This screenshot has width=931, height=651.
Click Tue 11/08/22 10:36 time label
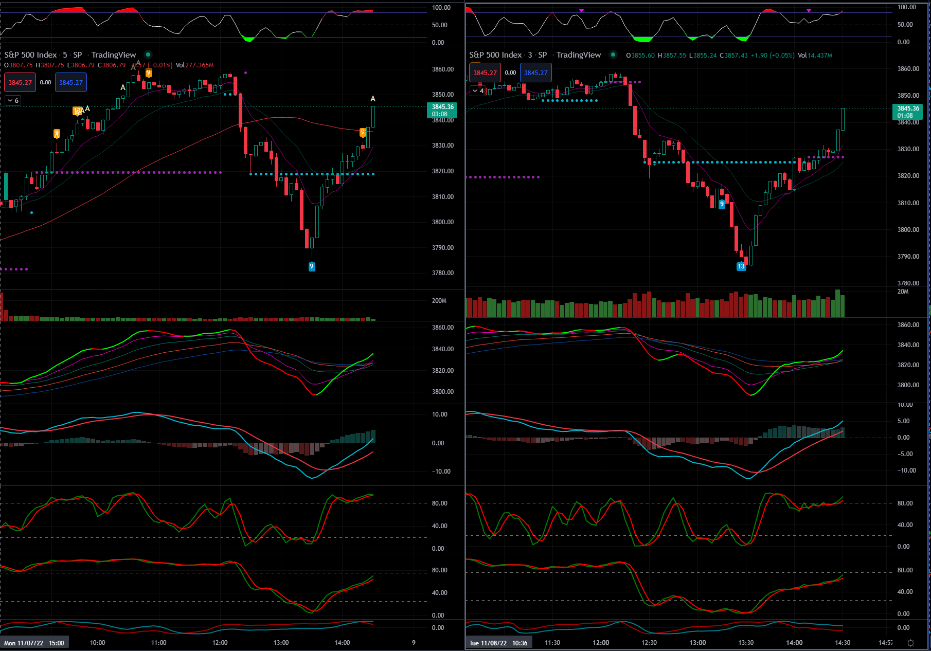pyautogui.click(x=498, y=643)
